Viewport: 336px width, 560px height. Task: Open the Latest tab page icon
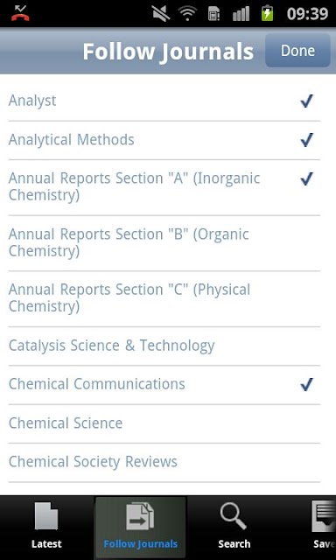(46, 516)
